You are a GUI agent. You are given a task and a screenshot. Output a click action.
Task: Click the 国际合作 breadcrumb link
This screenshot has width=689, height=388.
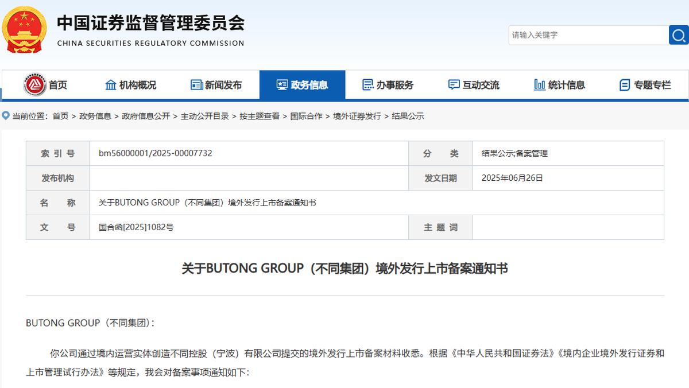(306, 116)
